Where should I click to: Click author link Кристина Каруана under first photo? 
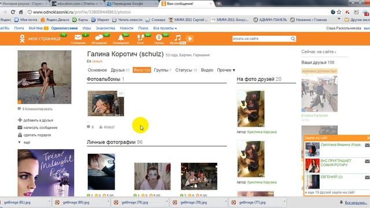(x=262, y=132)
